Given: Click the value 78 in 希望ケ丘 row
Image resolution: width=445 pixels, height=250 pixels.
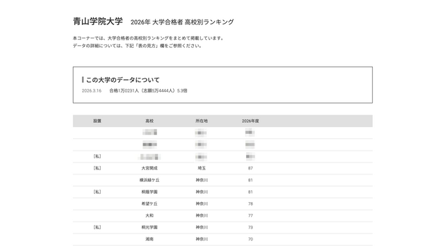Looking at the screenshot, I should [250, 203].
